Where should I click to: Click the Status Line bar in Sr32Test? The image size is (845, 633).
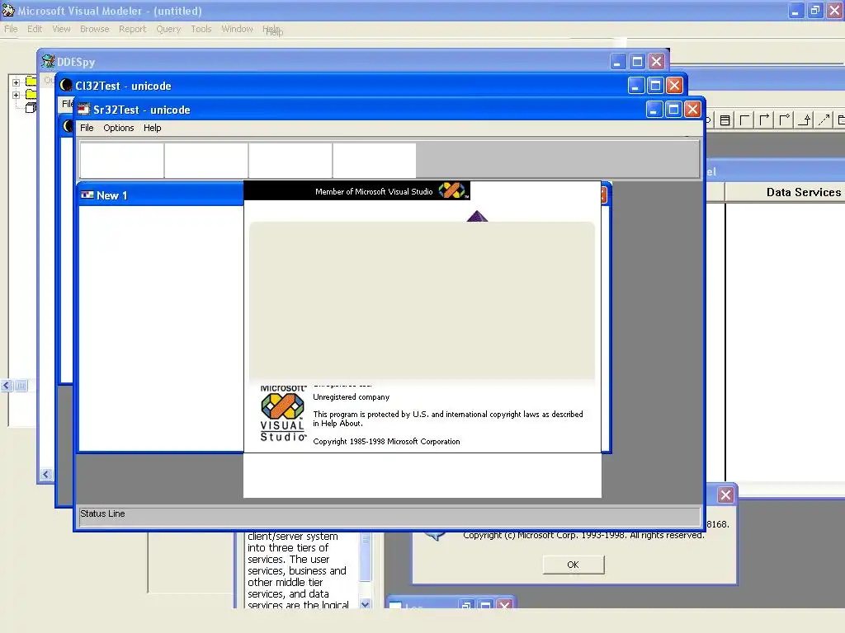(x=389, y=516)
